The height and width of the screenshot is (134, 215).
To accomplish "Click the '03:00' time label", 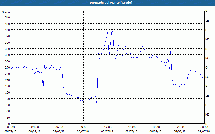I will click(35, 128).
